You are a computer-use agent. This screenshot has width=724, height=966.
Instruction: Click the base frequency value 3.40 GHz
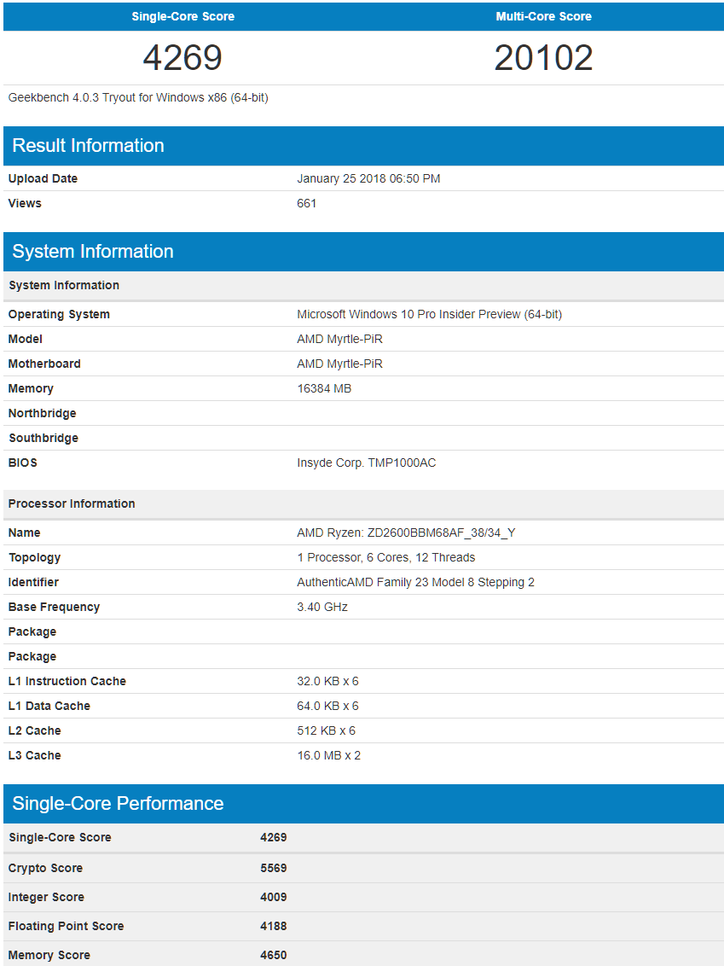(321, 607)
